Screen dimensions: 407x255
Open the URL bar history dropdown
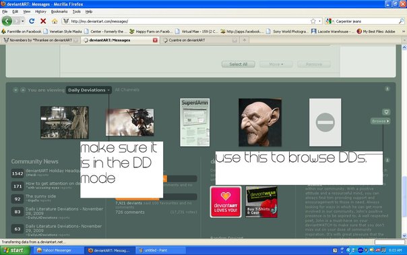tap(320, 21)
